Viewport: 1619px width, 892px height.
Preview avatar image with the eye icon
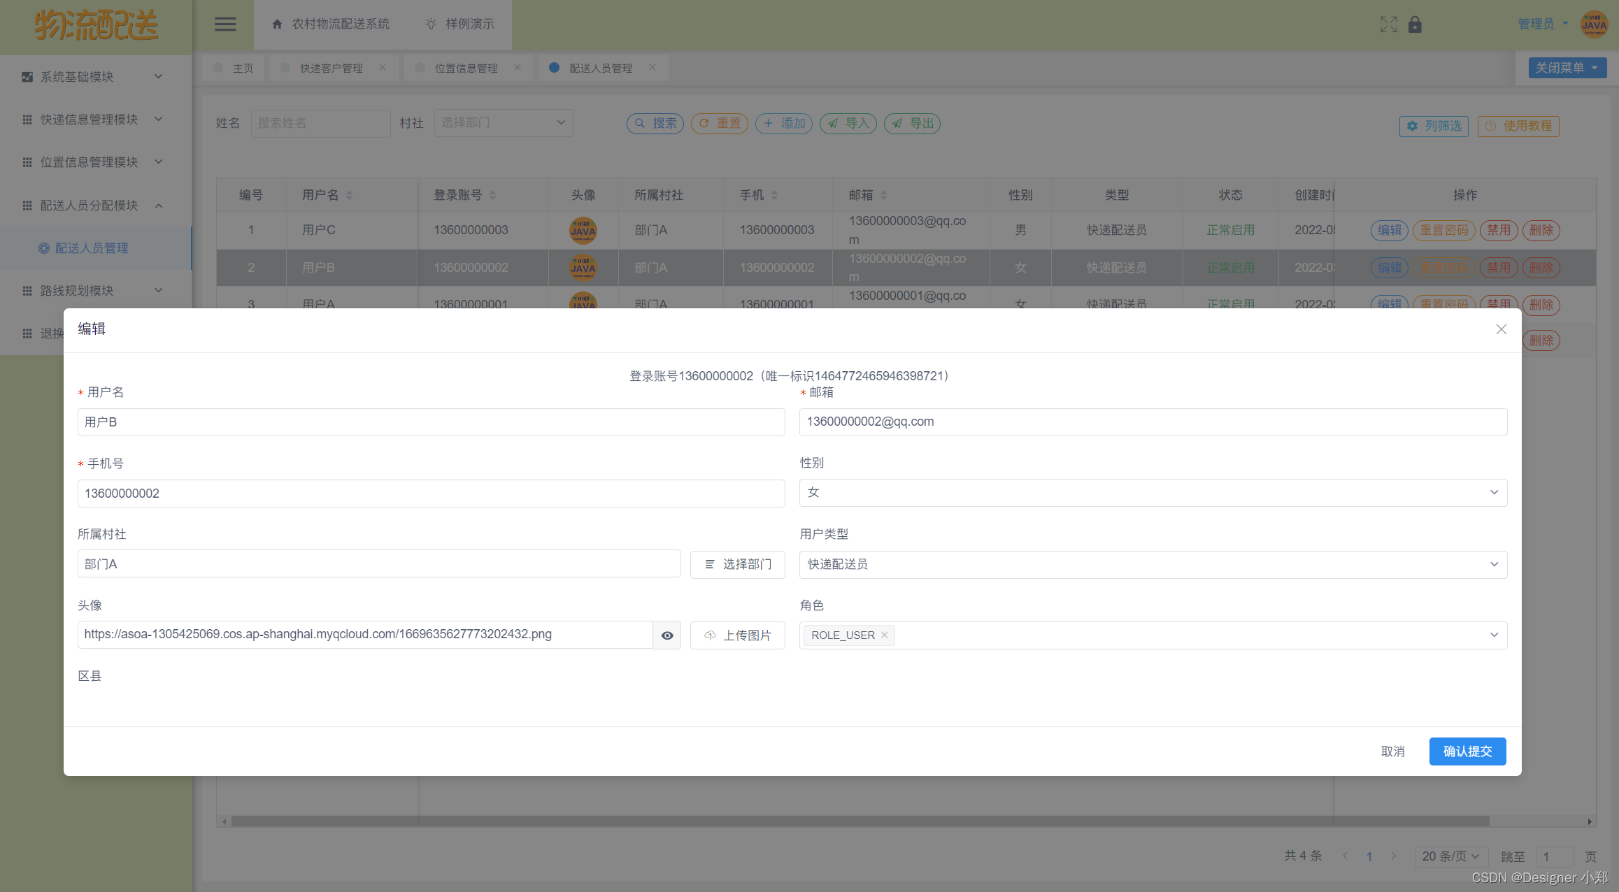click(x=667, y=635)
